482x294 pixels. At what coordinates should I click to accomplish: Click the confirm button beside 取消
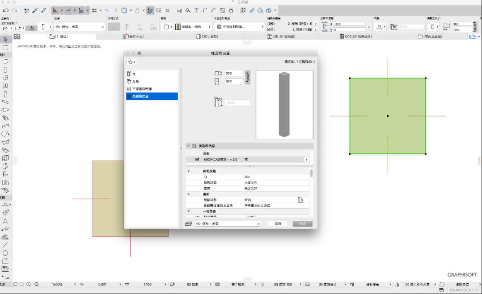click(x=302, y=224)
